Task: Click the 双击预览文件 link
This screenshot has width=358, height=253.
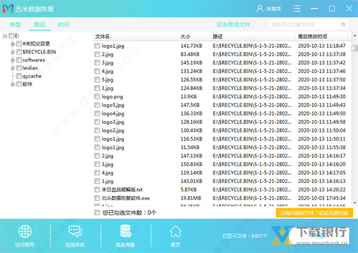Action: (233, 25)
